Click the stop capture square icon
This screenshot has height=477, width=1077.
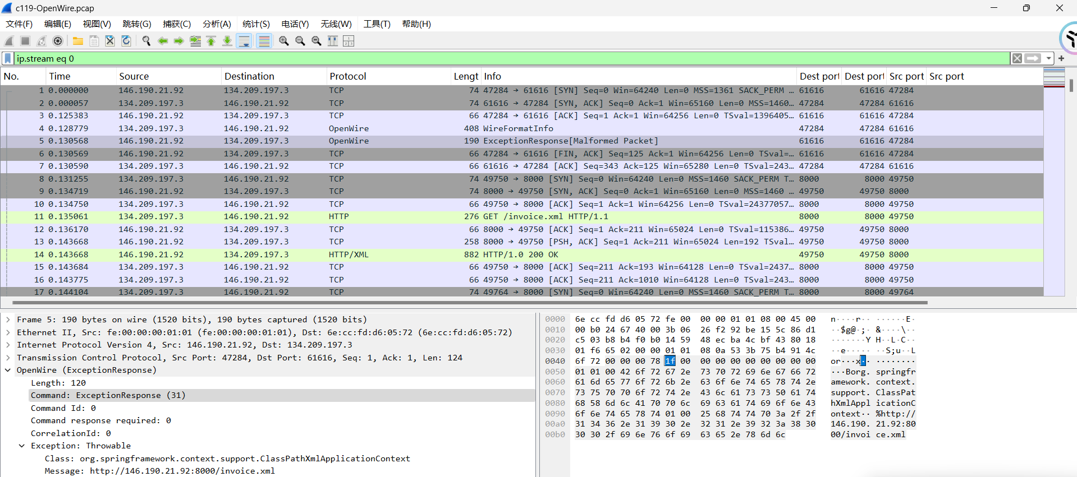[25, 41]
